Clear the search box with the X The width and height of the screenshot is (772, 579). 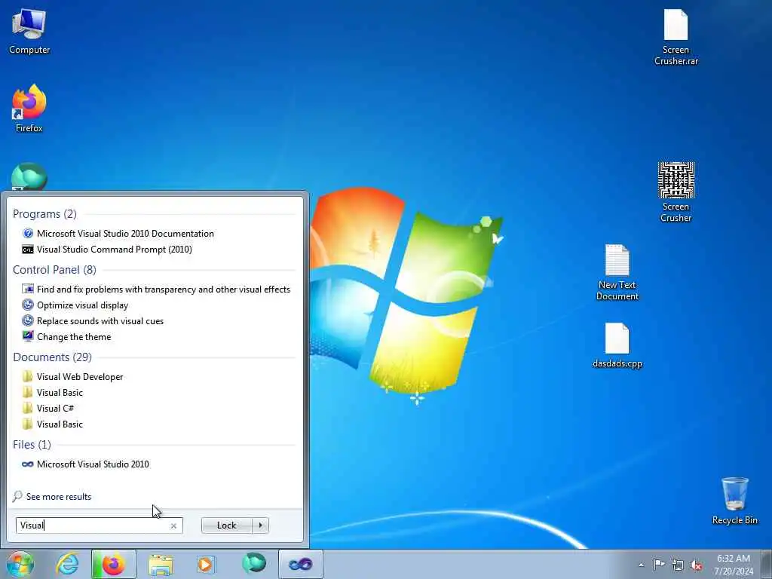tap(173, 525)
